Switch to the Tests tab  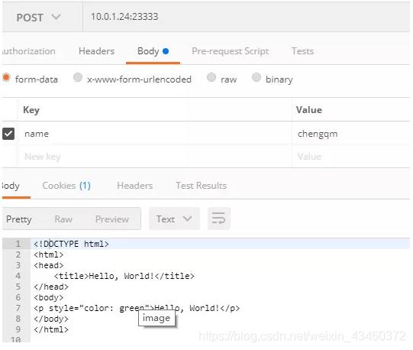click(x=302, y=51)
